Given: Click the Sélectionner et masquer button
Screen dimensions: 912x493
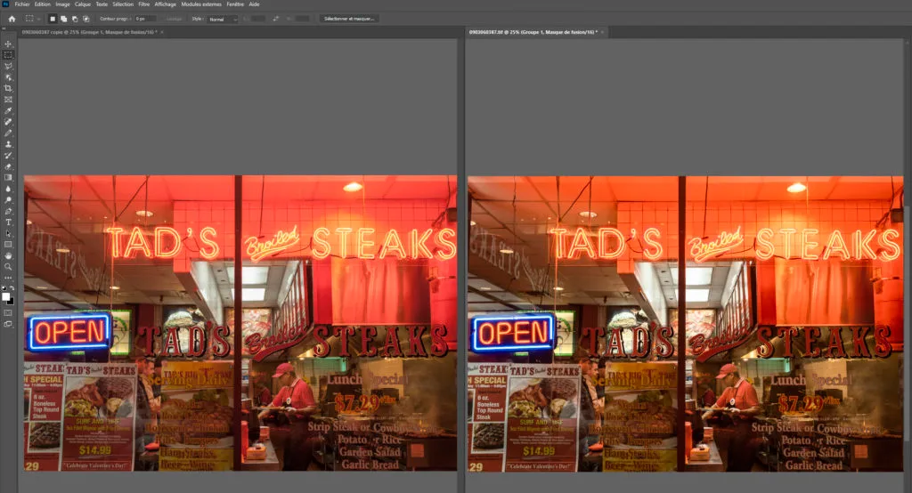Looking at the screenshot, I should pyautogui.click(x=348, y=18).
